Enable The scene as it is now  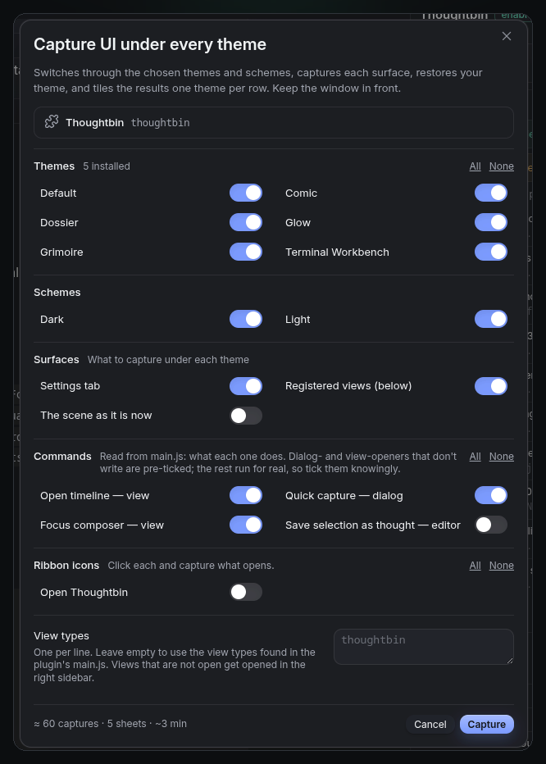246,416
